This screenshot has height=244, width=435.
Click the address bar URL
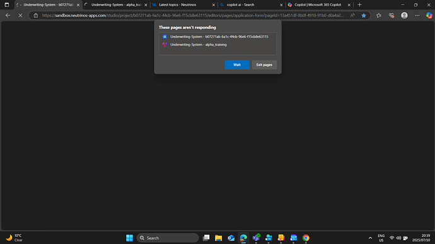[x=192, y=16]
